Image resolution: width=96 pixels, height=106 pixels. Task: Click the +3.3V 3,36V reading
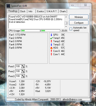[17, 88]
